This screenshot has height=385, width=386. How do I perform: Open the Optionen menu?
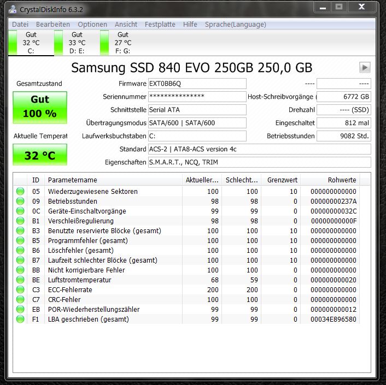click(x=92, y=25)
